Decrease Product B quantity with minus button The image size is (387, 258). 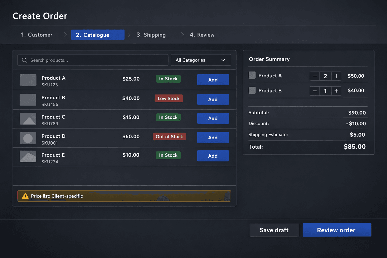(x=314, y=91)
